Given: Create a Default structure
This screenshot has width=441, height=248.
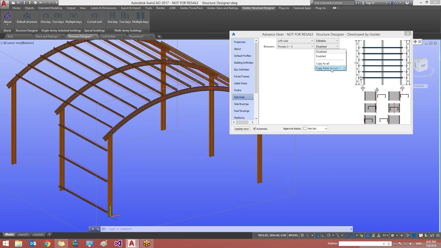Looking at the screenshot, I should coord(27,19).
